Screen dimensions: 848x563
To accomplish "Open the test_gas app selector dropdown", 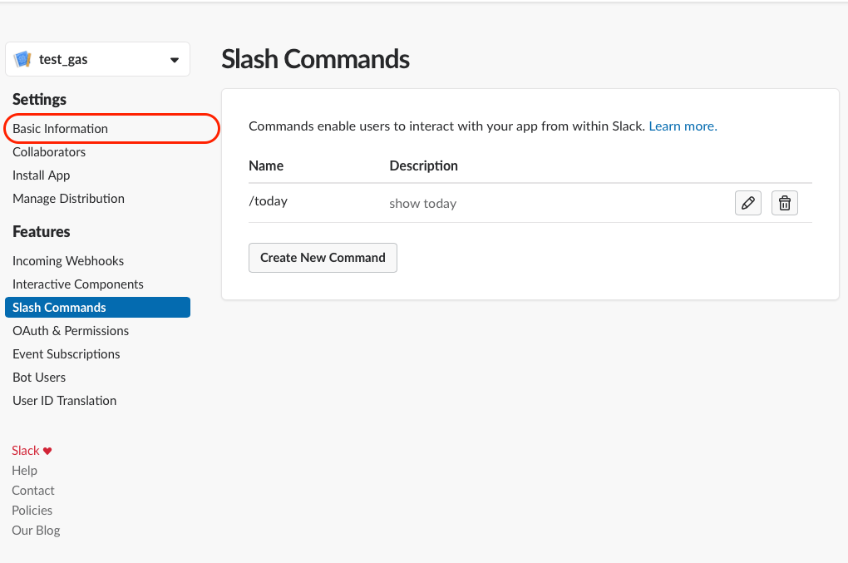I will 174,60.
